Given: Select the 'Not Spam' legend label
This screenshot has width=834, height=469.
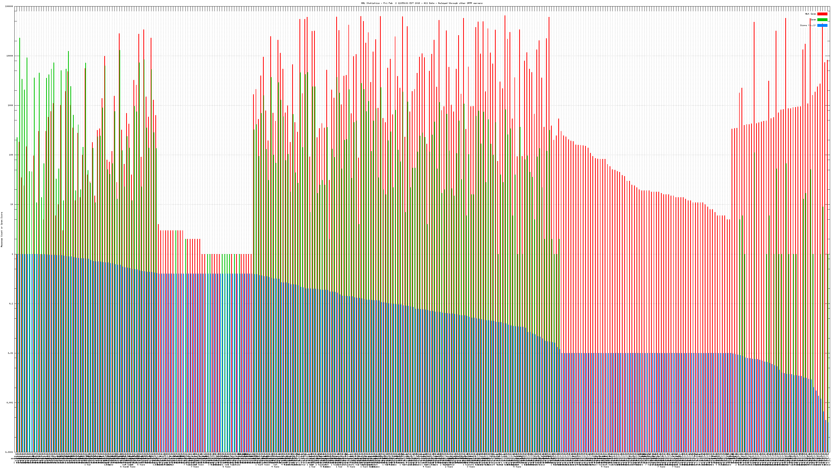Looking at the screenshot, I should 811,14.
